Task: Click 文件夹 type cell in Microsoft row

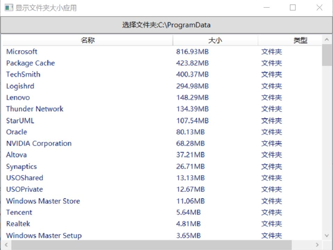Action: point(272,52)
